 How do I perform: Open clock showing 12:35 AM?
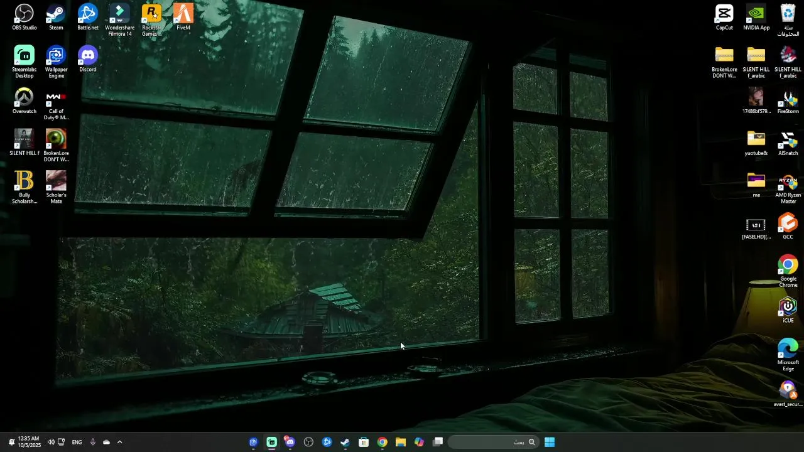coord(29,442)
